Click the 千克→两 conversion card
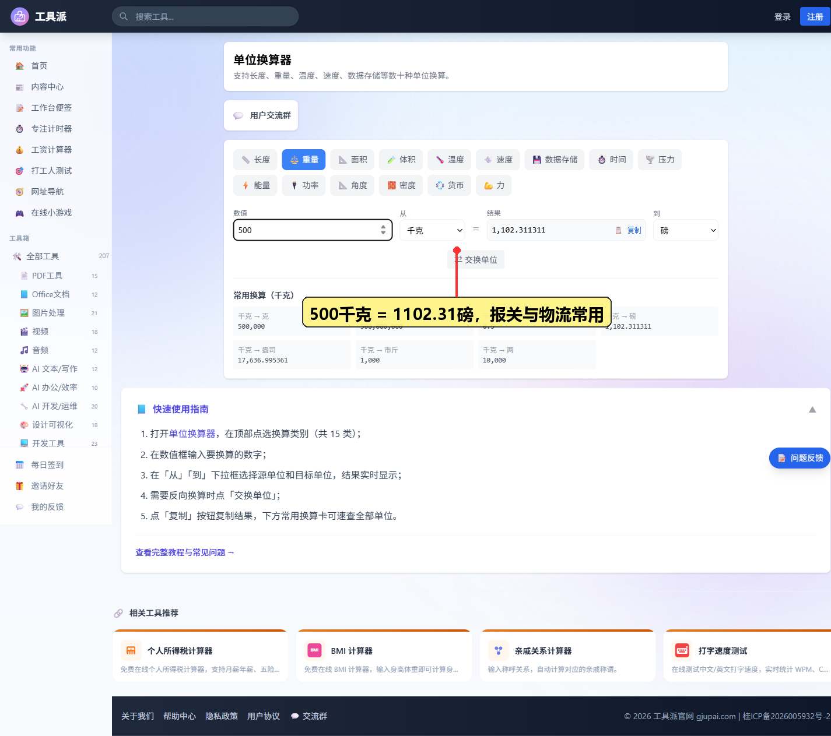The width and height of the screenshot is (831, 736). click(537, 355)
